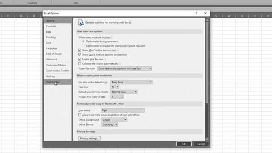Click the User name text field
This screenshot has width=272, height=153.
[123, 110]
